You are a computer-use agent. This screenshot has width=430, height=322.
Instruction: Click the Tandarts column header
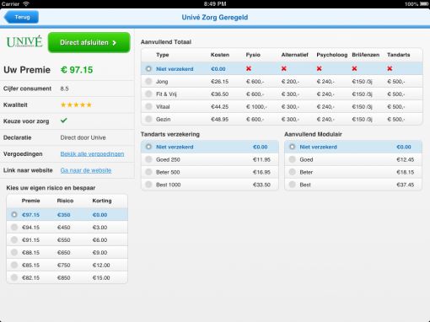point(398,55)
